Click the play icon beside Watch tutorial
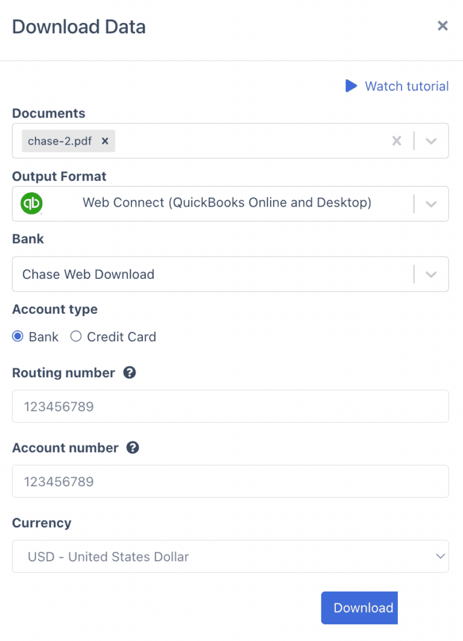The image size is (463, 641). pos(351,86)
